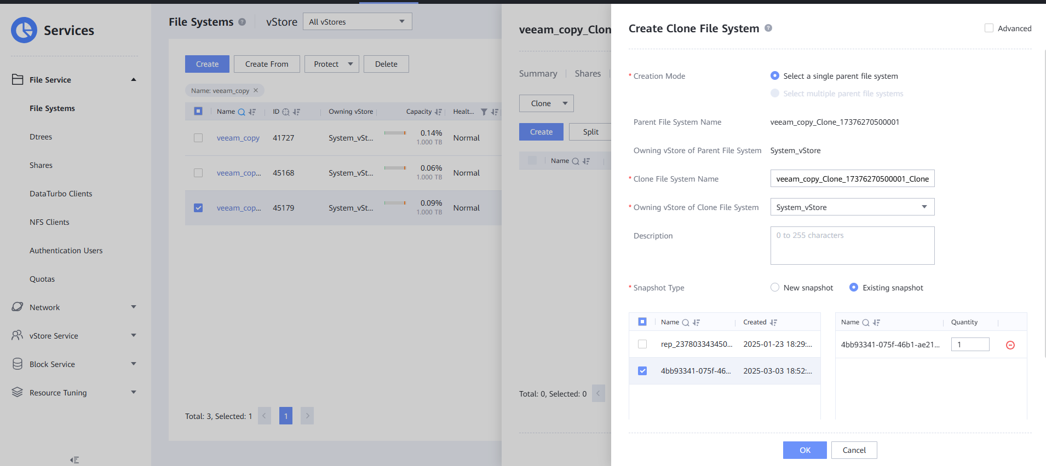Open Dtrees in the sidebar
Screen dimensions: 1046x466
41,137
